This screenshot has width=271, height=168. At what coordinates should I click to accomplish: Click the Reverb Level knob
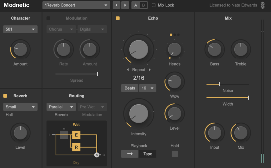(x=20, y=133)
